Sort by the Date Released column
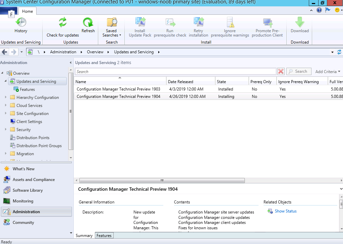The width and height of the screenshot is (343, 244). (191, 81)
